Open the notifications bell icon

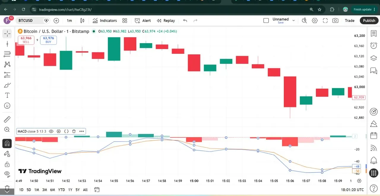[x=374, y=161]
